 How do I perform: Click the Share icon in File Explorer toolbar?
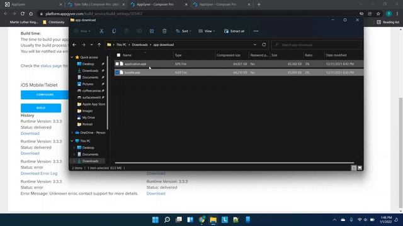tap(152, 31)
